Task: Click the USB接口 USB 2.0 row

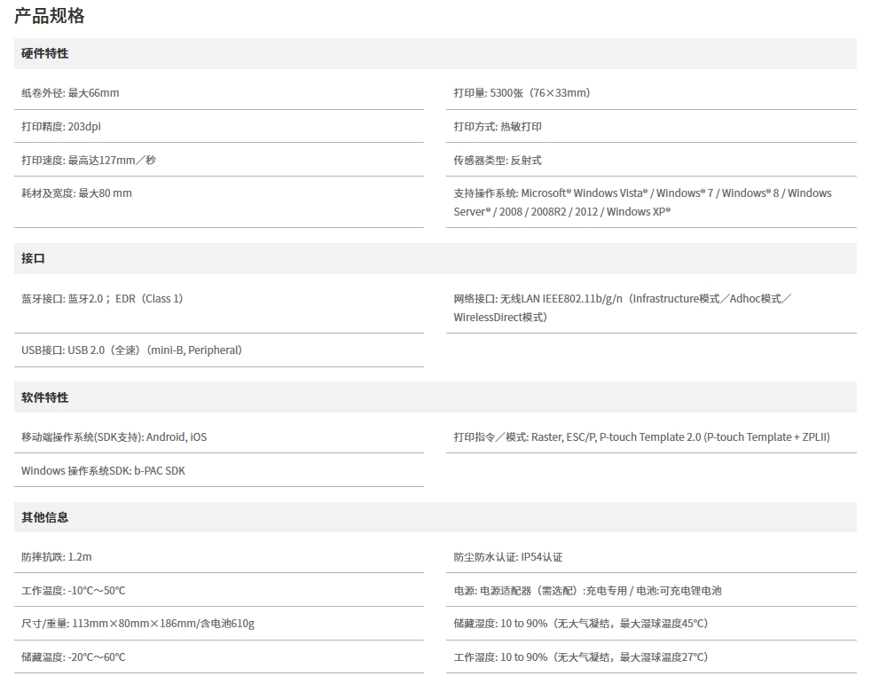Action: point(131,350)
